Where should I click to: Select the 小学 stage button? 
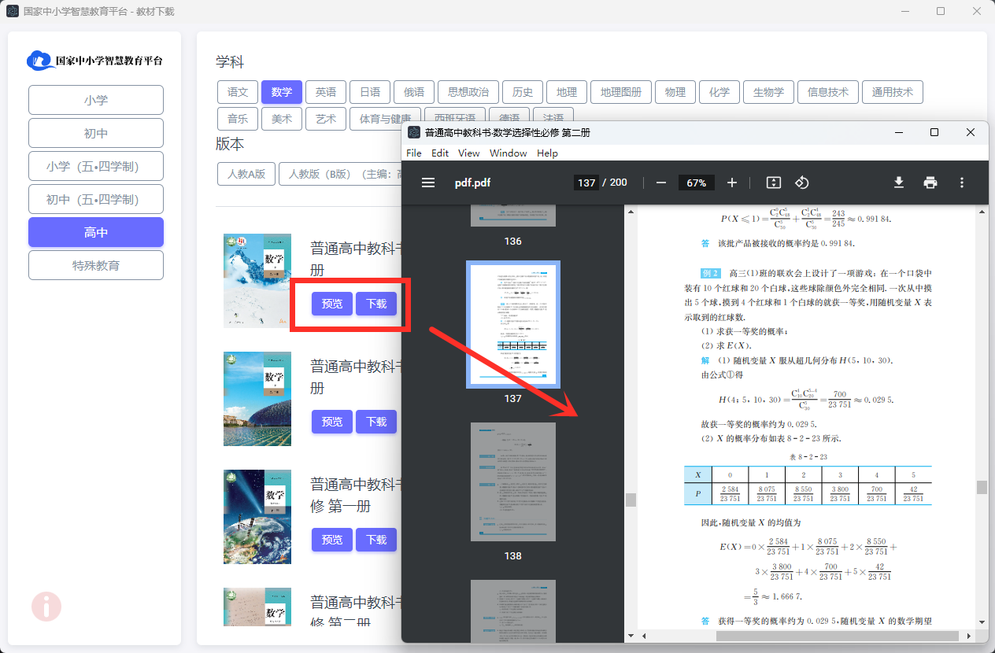(x=96, y=100)
